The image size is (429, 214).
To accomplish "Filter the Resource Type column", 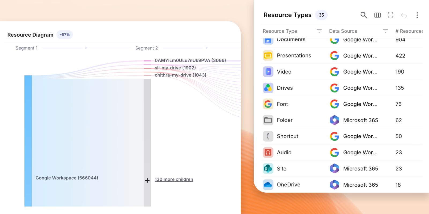I will pyautogui.click(x=319, y=31).
